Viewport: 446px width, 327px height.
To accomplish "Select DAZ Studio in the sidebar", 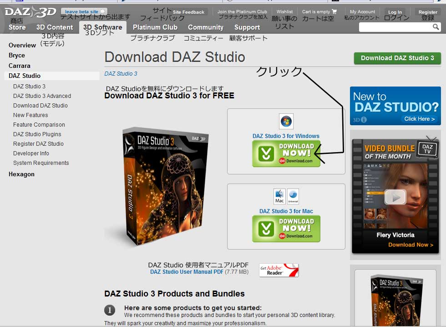I will [x=52, y=76].
